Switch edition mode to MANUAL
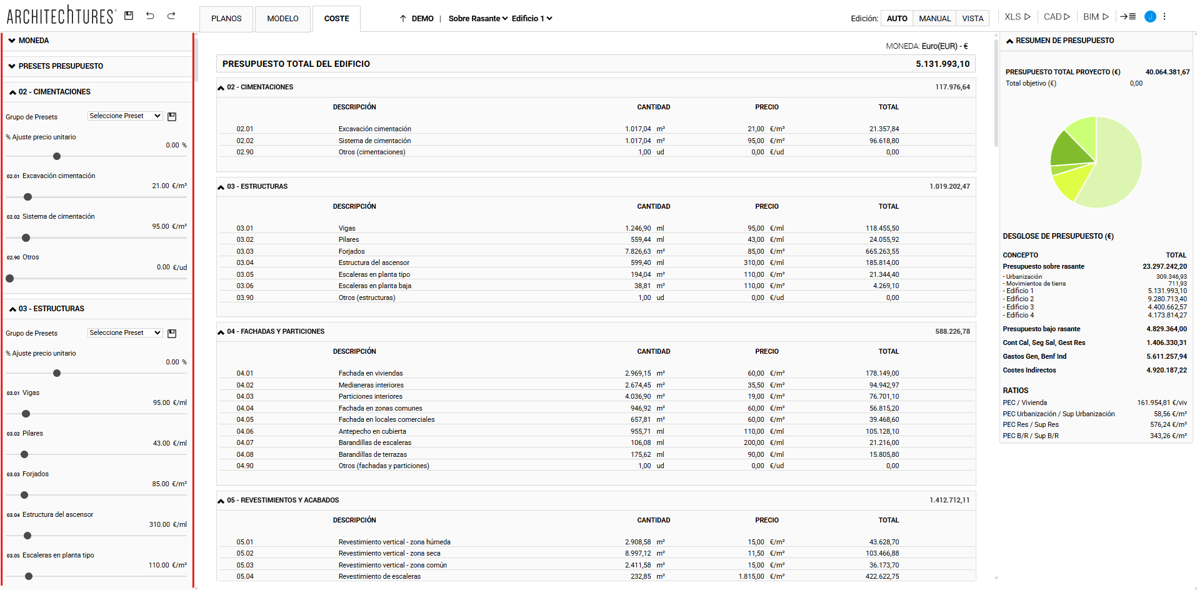Viewport: 1197px width, 590px height. pos(934,19)
